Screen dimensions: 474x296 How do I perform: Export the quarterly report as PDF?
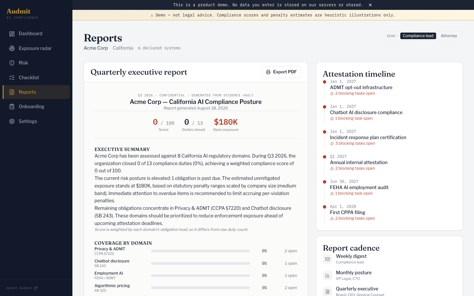tap(281, 72)
